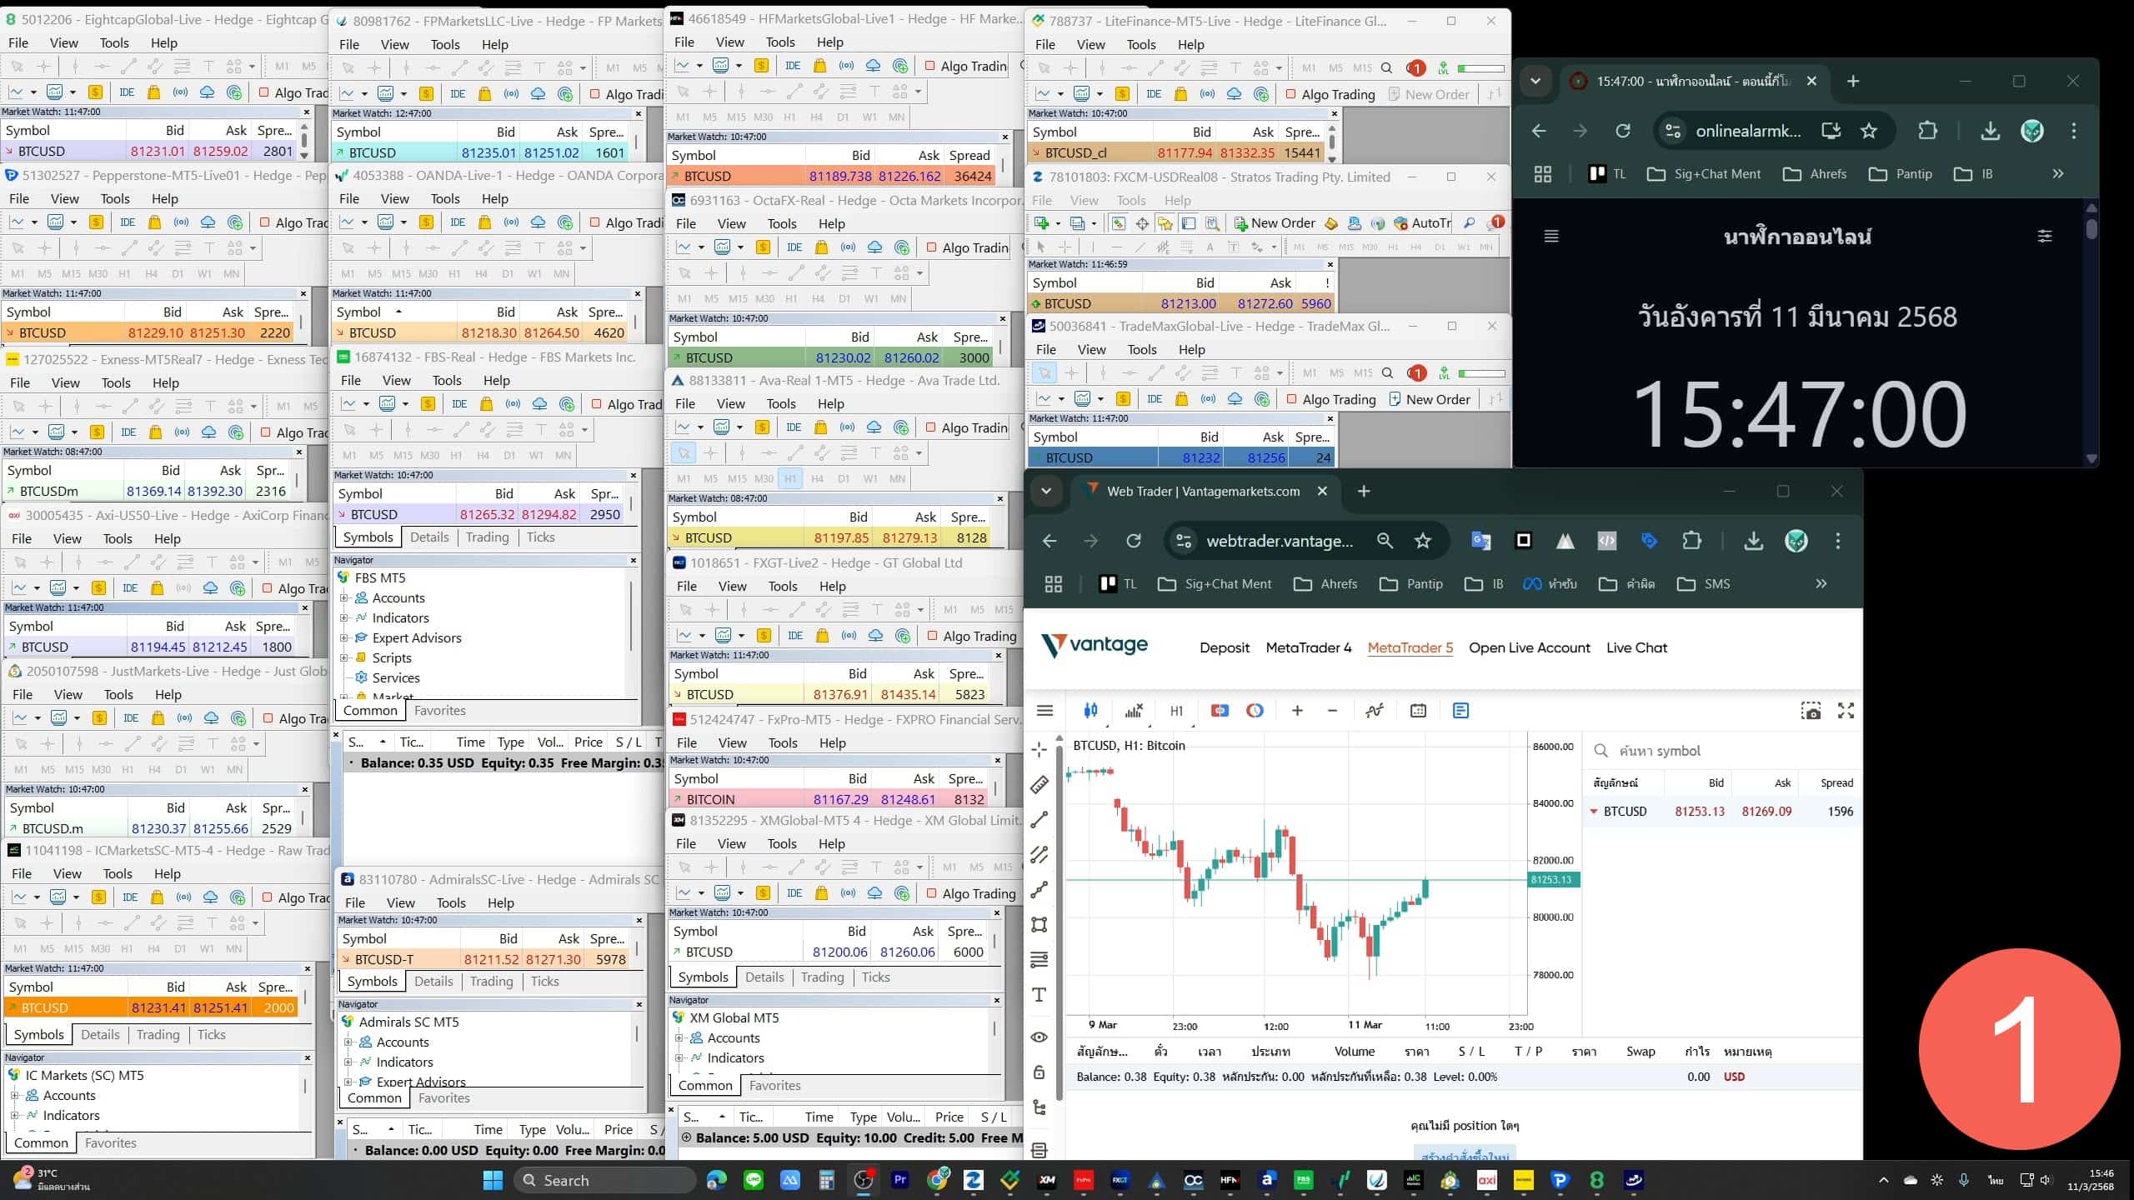
Task: Open Tools menu in XMGlobal window
Action: (782, 843)
